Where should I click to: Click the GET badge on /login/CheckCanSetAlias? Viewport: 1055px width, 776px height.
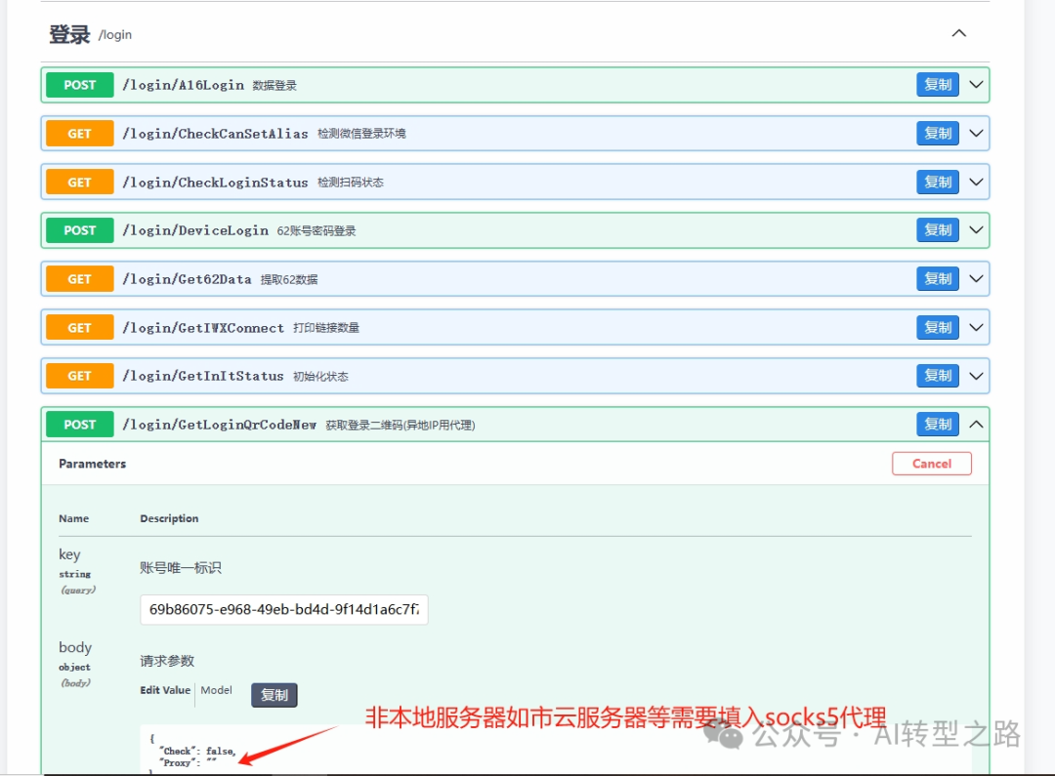(x=78, y=133)
